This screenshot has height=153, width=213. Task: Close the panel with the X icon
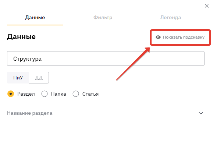[207, 6]
